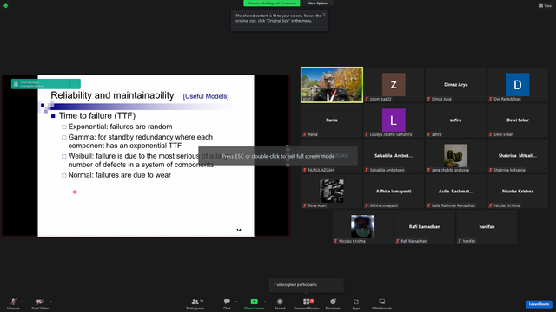The height and width of the screenshot is (312, 556).
Task: Click the muted mic icon on Rania's tile
Action: (x=305, y=134)
